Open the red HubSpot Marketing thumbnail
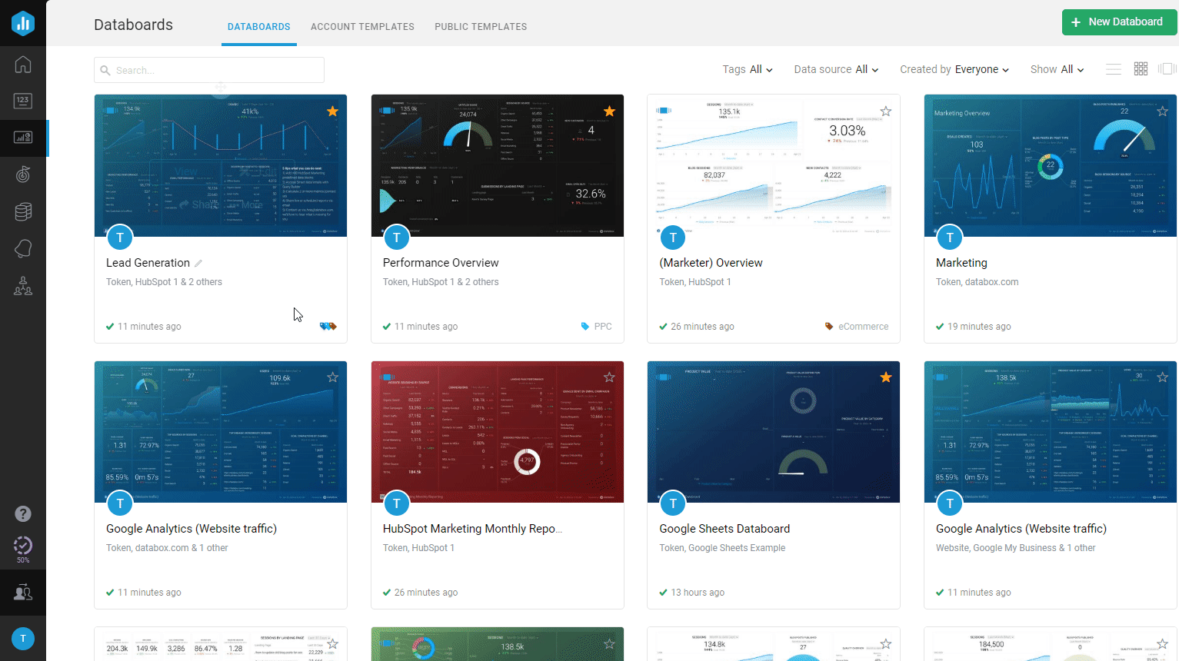 (498, 432)
